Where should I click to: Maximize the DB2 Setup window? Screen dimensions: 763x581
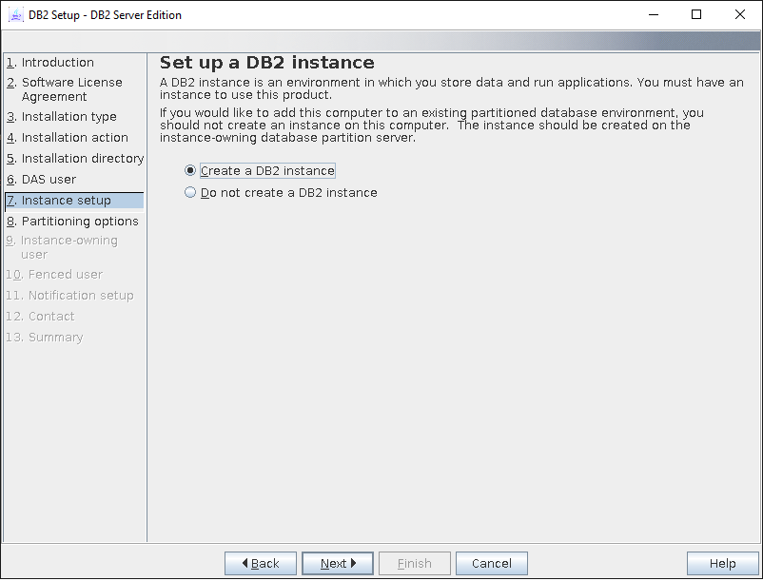[x=696, y=15]
